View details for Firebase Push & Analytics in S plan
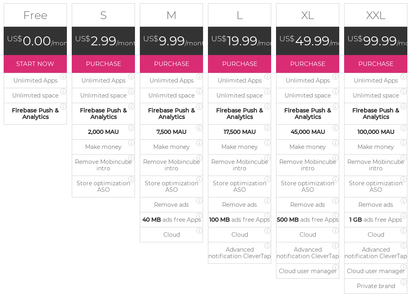 (131, 106)
